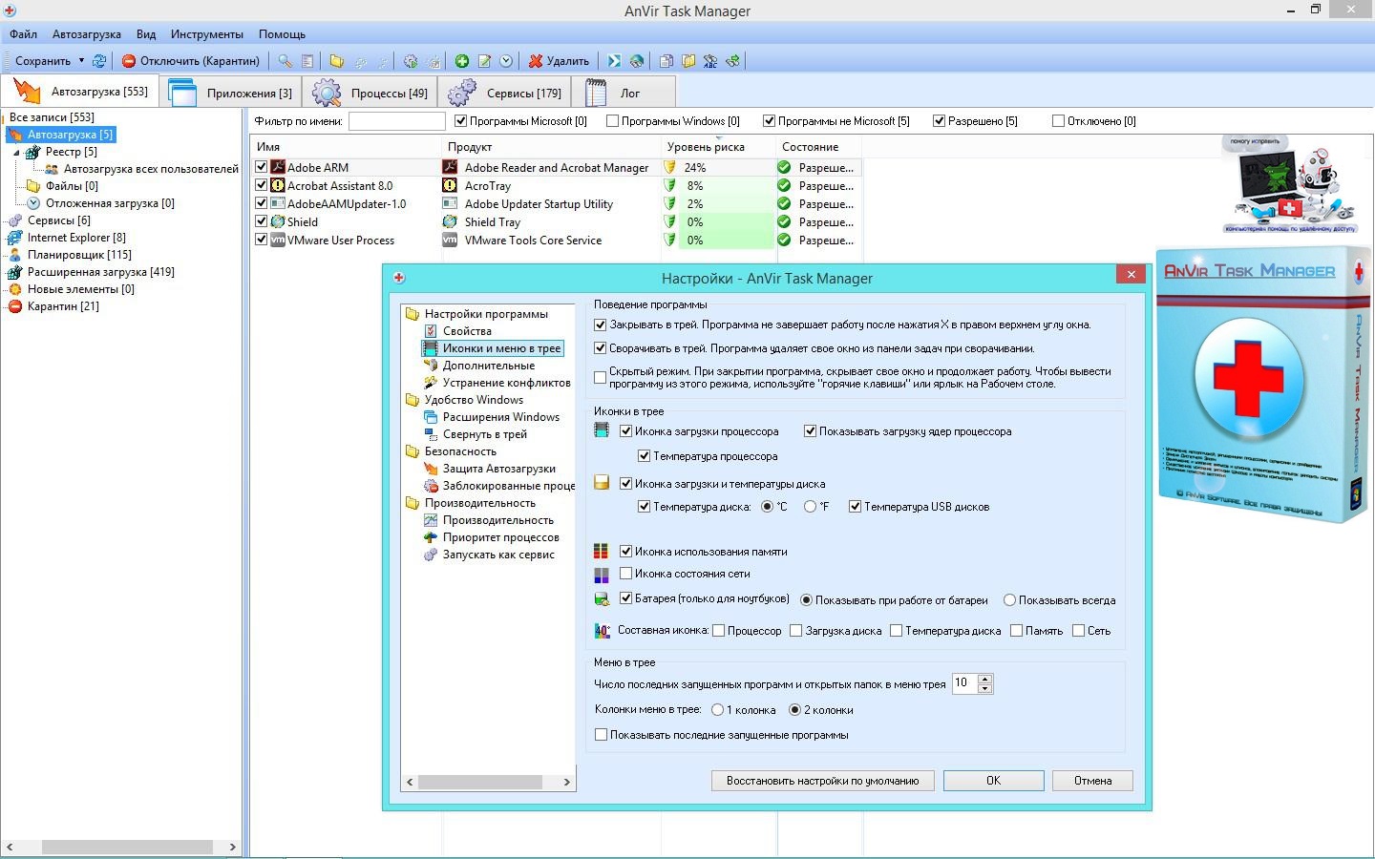Click the settings tree horizontal scrollbar
The height and width of the screenshot is (859, 1375).
coord(488,782)
